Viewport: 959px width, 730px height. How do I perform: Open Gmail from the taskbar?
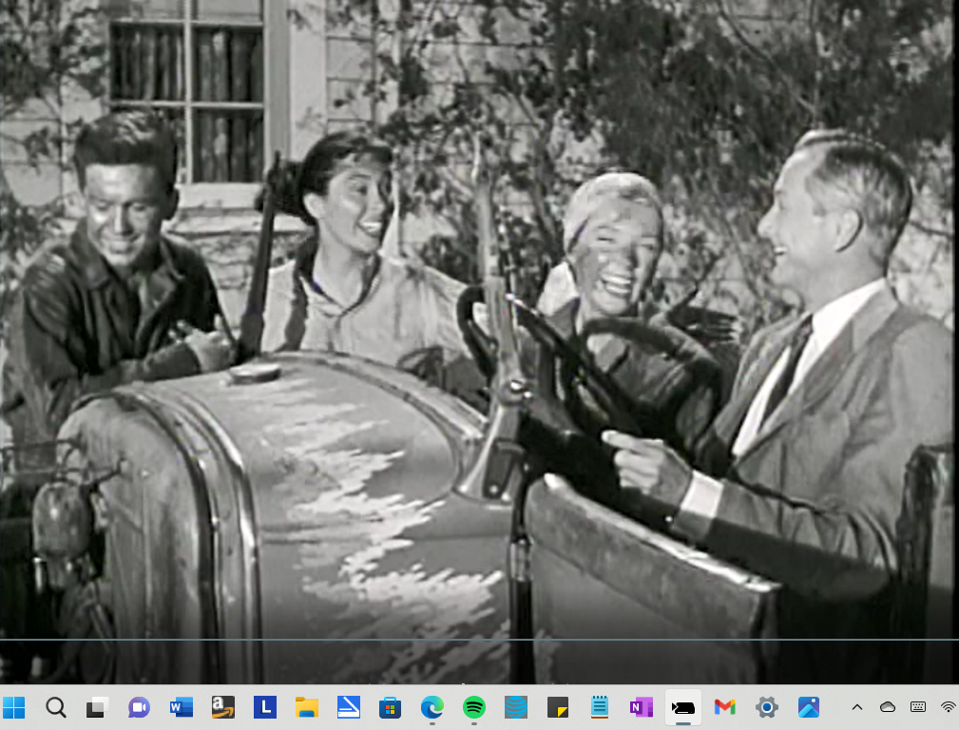point(725,707)
